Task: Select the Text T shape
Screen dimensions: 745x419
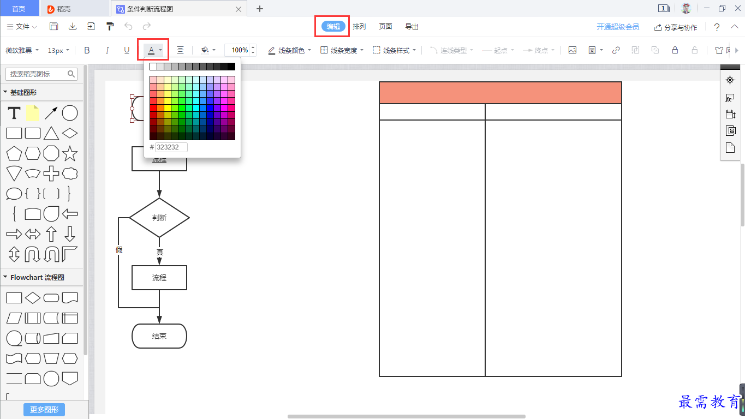Action: tap(14, 113)
